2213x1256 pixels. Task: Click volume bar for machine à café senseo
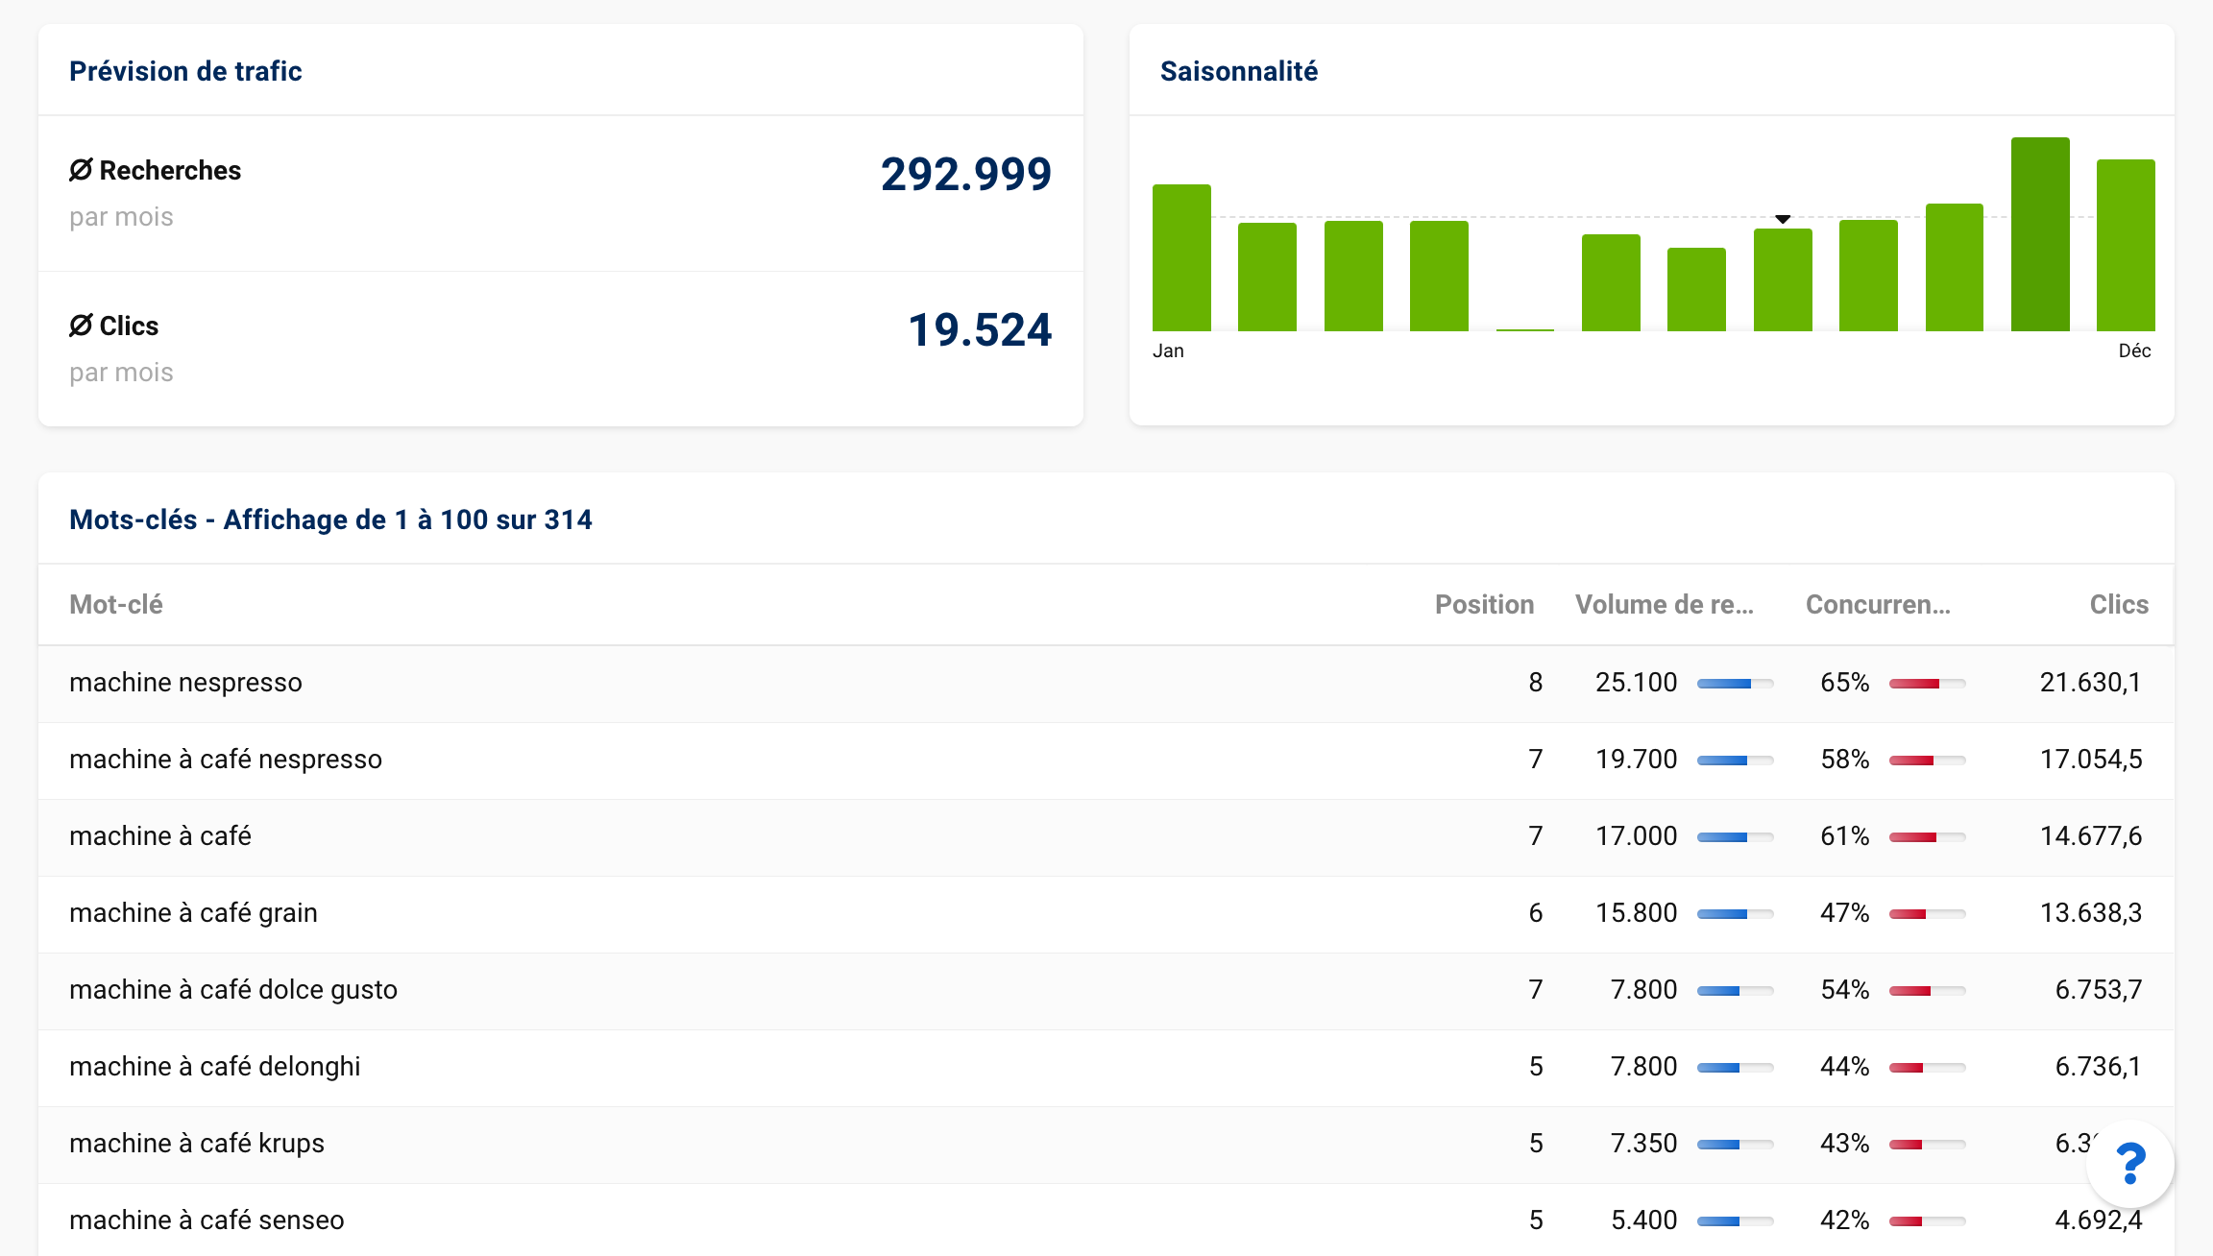1735,1221
